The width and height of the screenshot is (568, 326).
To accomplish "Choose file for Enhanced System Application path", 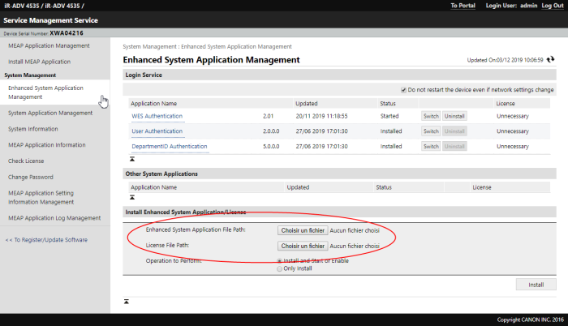I will 303,230.
